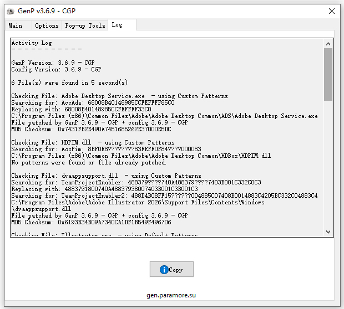
Task: Close the GenP window
Action: click(x=331, y=11)
